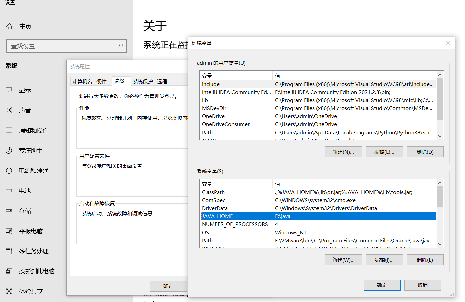Open 声音 settings page
The image size is (465, 302).
click(25, 110)
